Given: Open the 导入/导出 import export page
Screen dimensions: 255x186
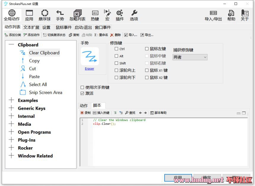Looking at the screenshot, I should coord(213,15).
